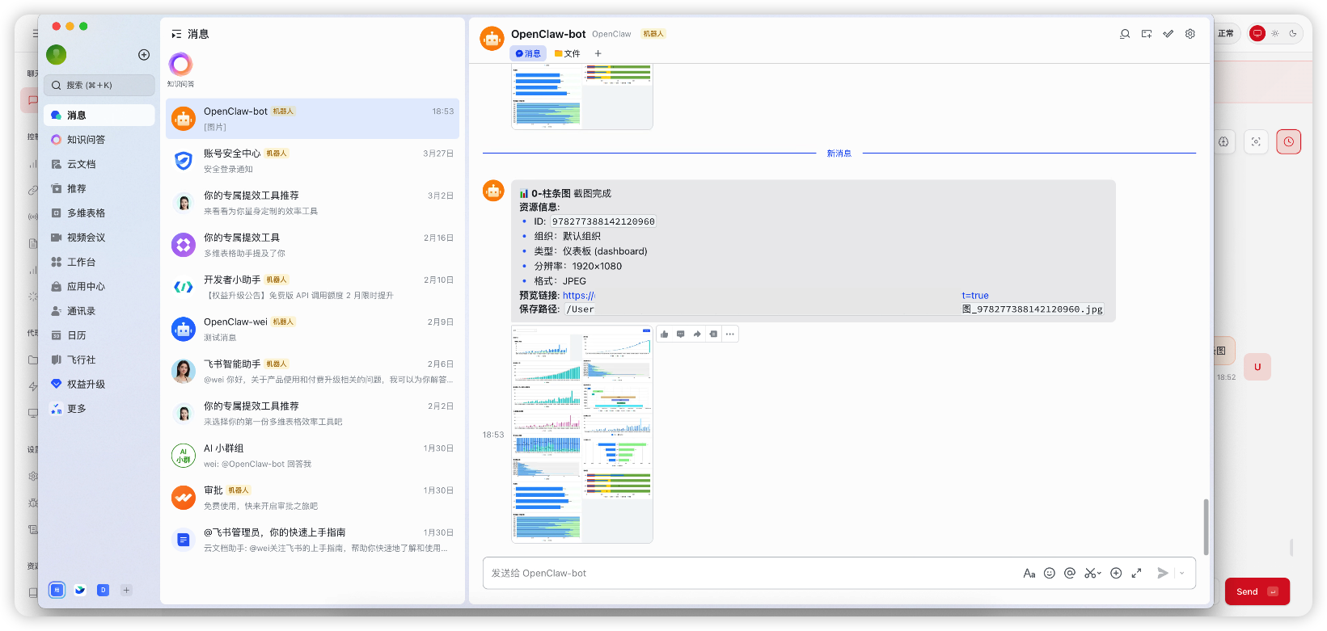Open chat settings via the gear icon
Viewport: 1327px width, 631px height.
1190,34
